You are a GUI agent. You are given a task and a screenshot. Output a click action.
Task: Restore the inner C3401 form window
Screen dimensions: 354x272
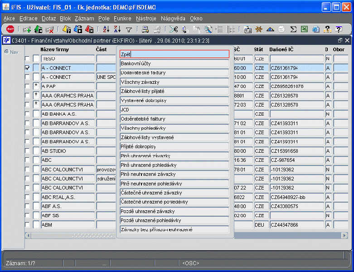[340, 40]
